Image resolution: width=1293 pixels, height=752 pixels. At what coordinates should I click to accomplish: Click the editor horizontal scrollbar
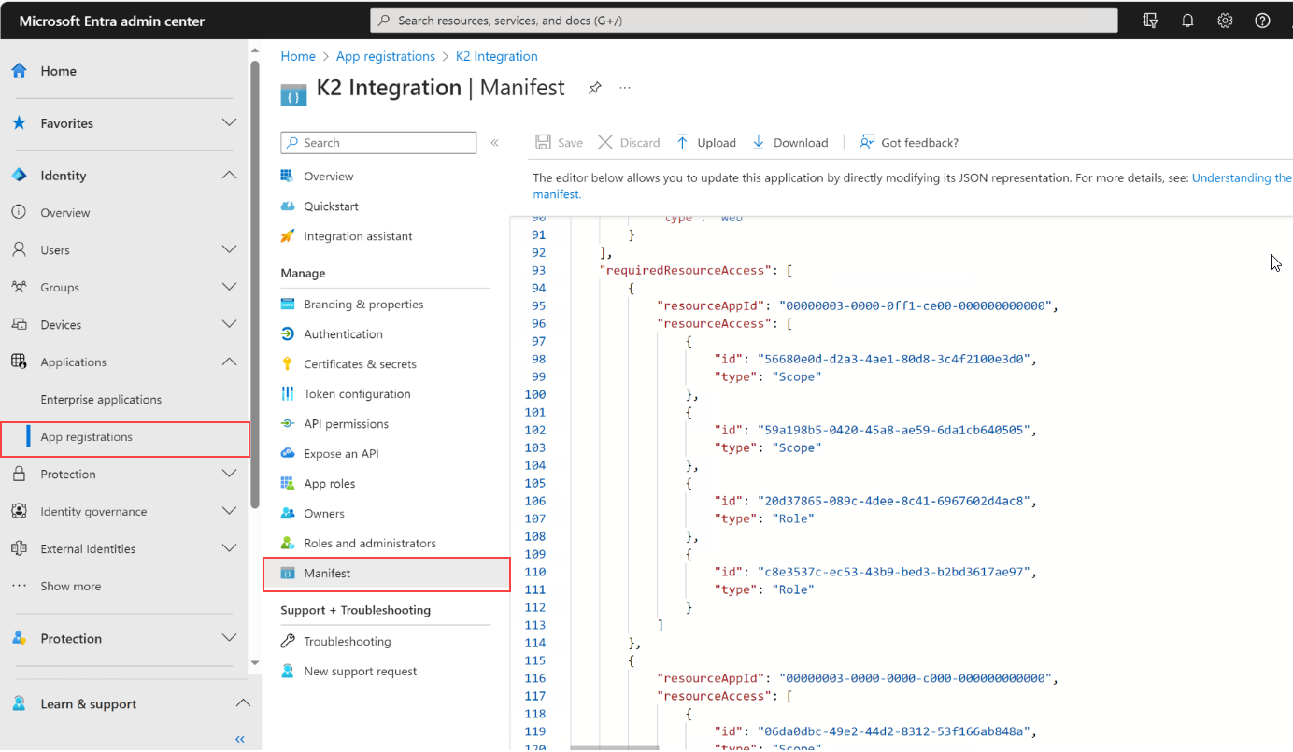click(x=614, y=747)
